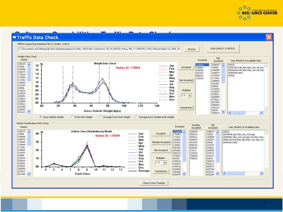Click the RUN QUALITY CONTROL button

click(x=222, y=48)
